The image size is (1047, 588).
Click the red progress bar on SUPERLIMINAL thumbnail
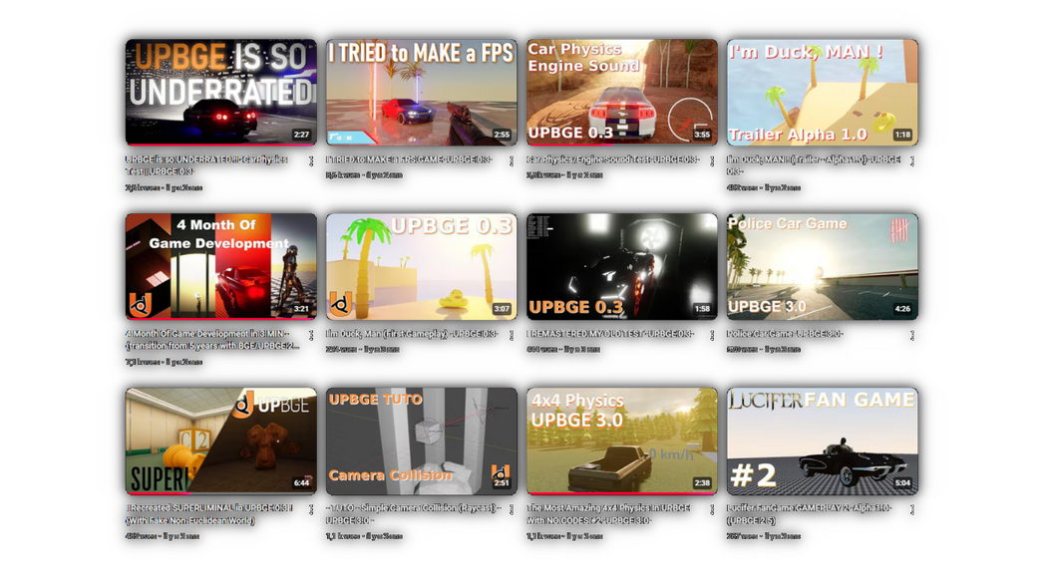pos(158,493)
